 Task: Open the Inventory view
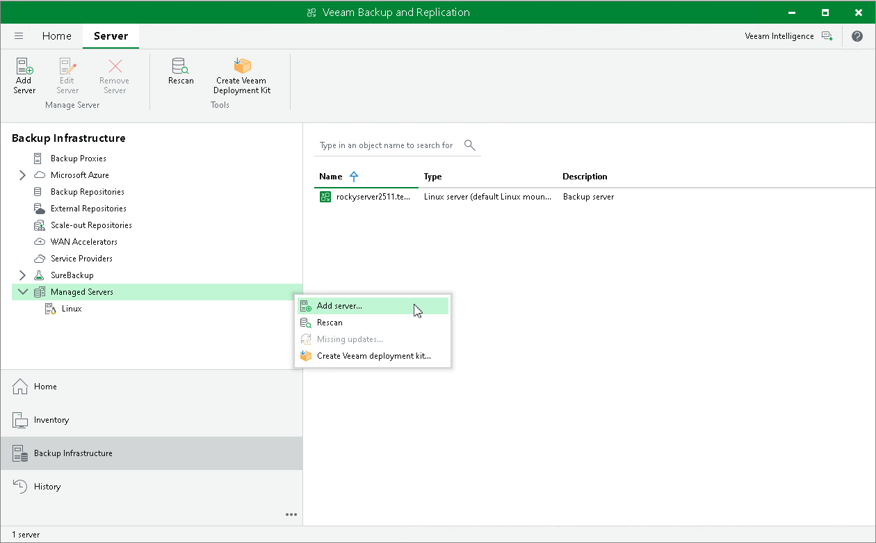click(51, 420)
